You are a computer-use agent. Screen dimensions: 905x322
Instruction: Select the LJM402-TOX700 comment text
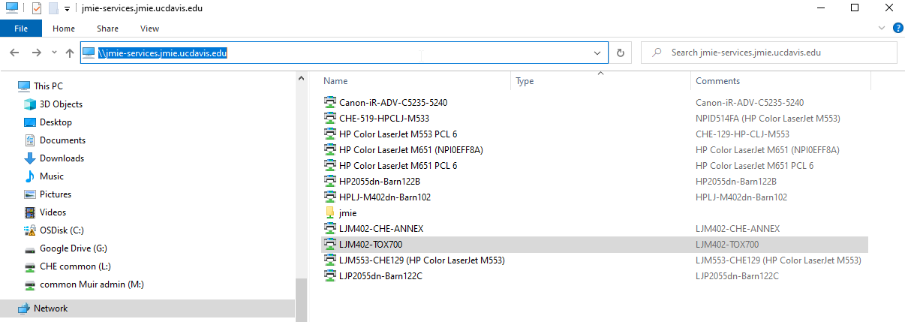(x=727, y=244)
